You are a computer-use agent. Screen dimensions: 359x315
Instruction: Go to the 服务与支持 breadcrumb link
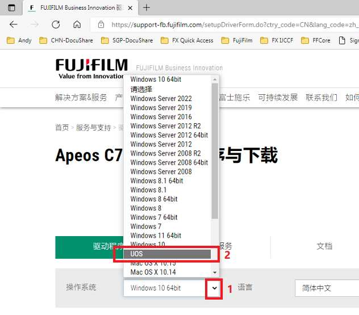pyautogui.click(x=93, y=127)
